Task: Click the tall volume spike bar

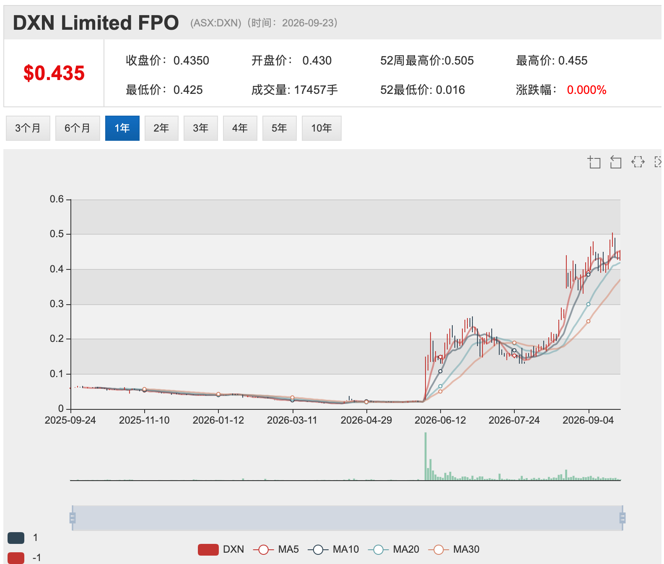Action: pos(425,456)
